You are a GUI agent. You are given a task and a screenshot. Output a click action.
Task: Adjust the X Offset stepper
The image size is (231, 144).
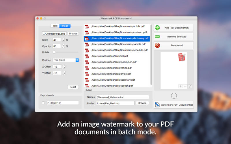pyautogui.click(x=64, y=67)
